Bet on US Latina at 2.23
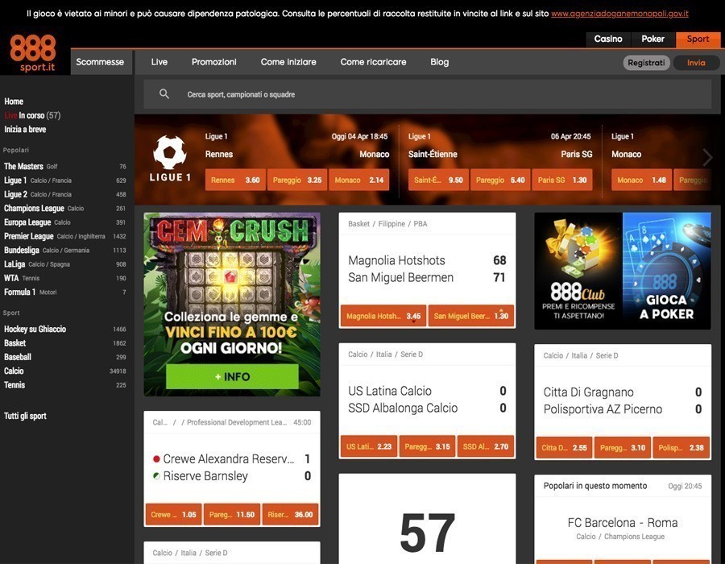 [368, 446]
